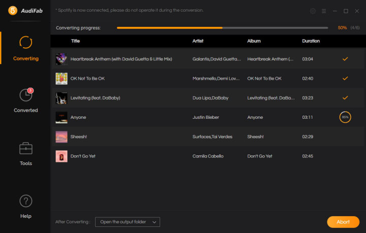Click checkmark next to Heartbreak Anthem
366x233 pixels.
(345, 59)
